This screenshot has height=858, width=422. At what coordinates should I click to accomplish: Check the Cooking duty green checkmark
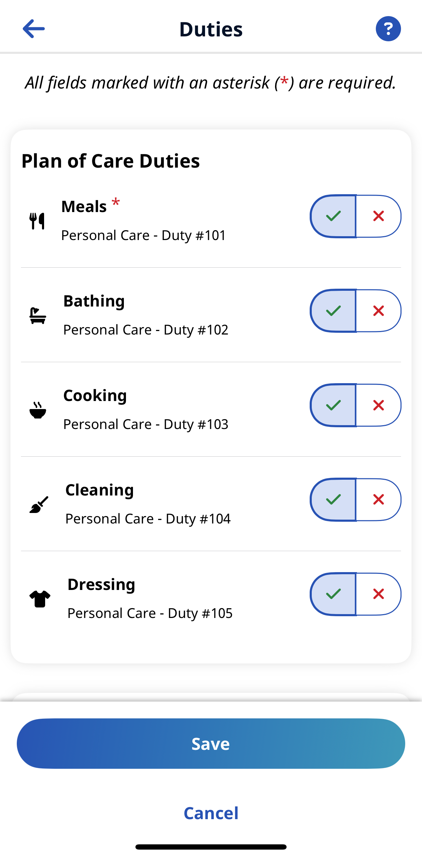point(333,405)
